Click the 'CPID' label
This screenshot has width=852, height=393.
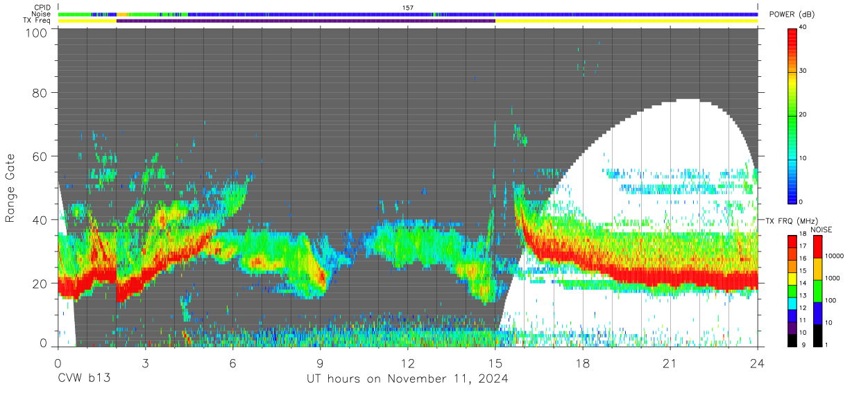[43, 7]
